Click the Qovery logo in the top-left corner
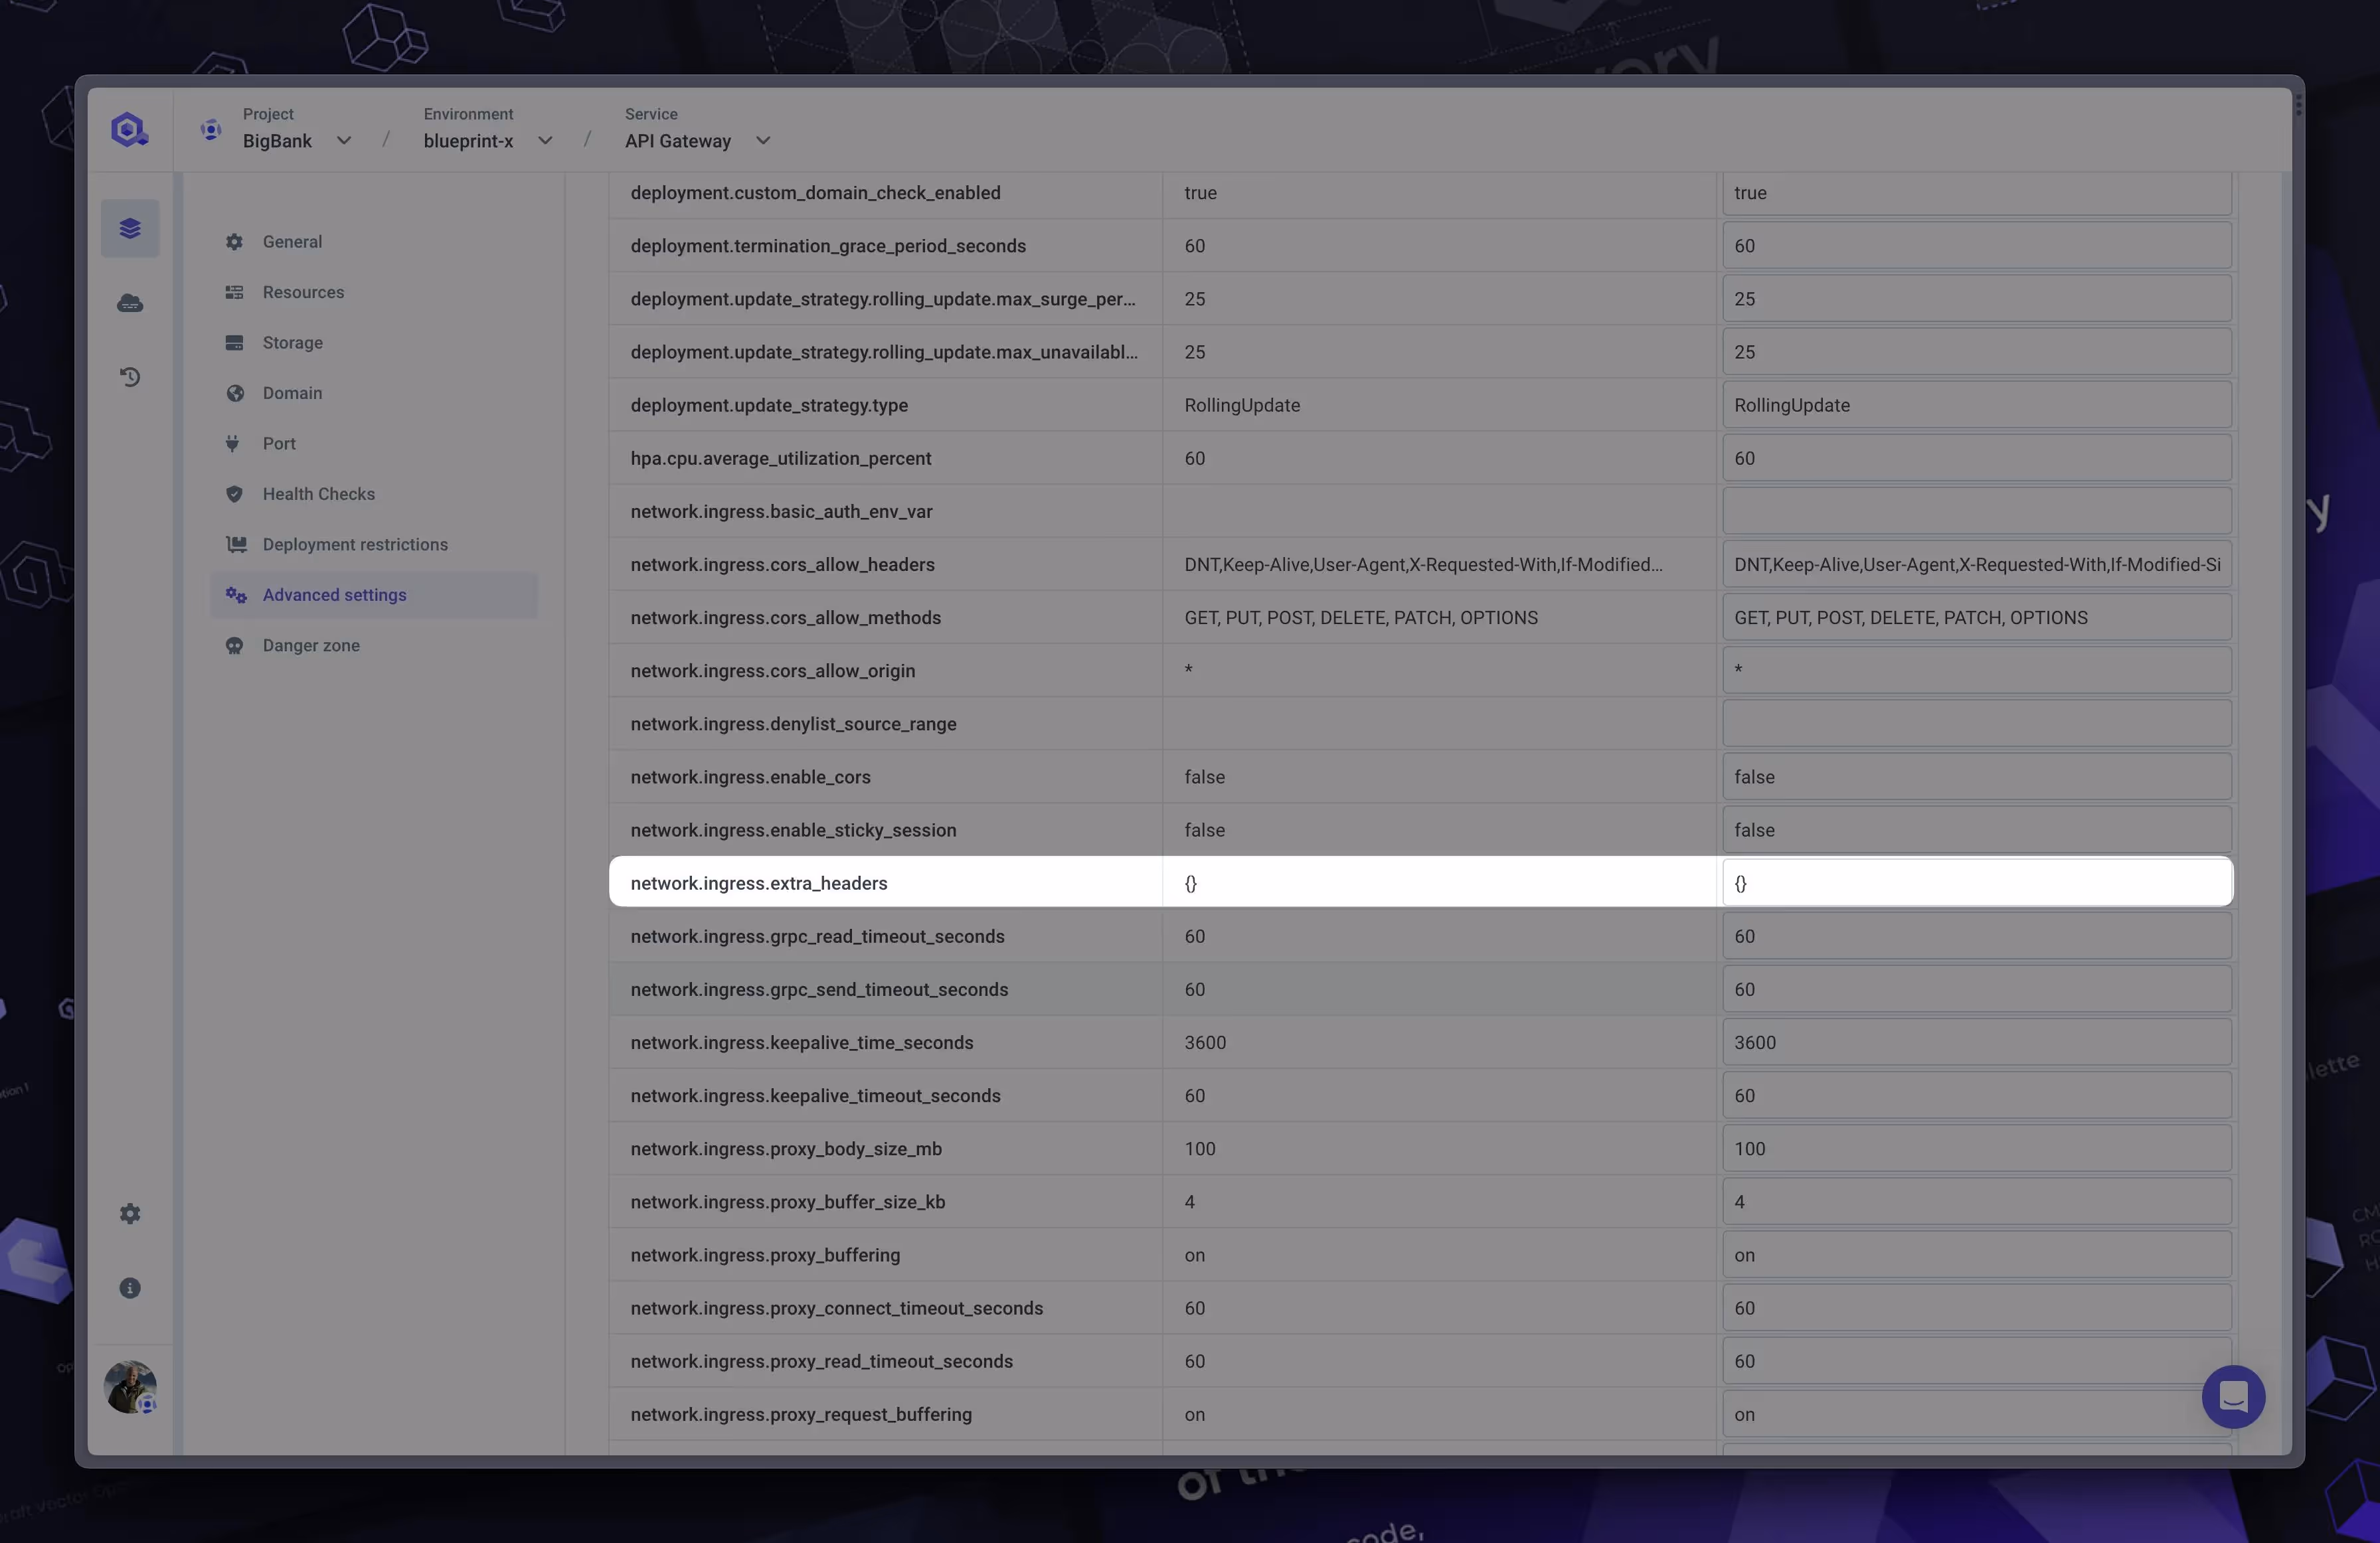Image resolution: width=2380 pixels, height=1543 pixels. point(129,129)
